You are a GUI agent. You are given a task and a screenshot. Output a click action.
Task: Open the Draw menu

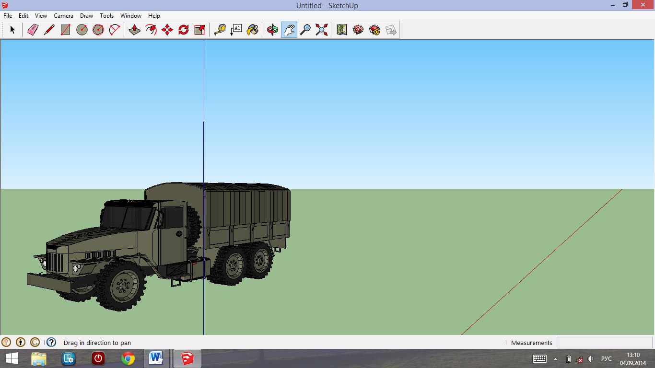pos(86,15)
